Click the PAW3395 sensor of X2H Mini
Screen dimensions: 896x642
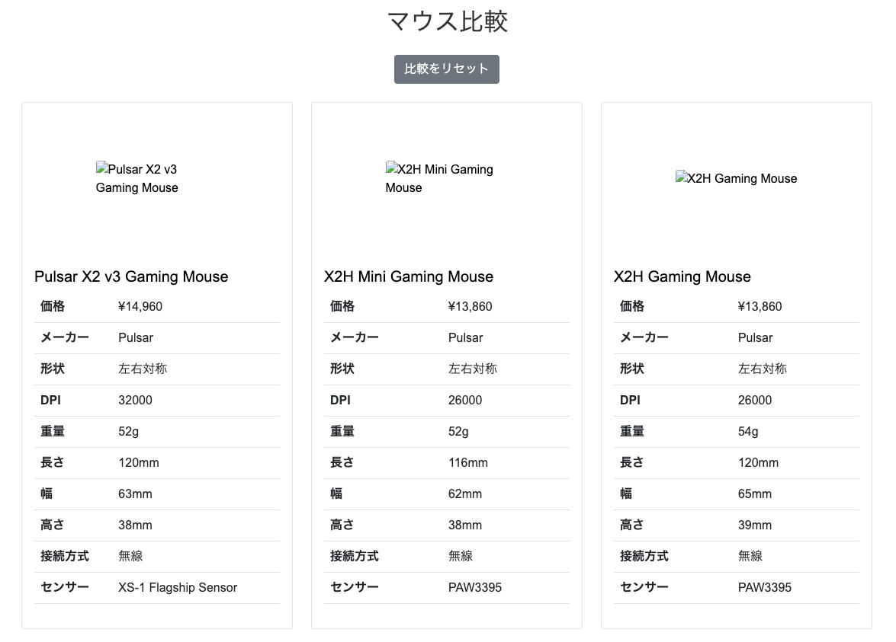475,587
